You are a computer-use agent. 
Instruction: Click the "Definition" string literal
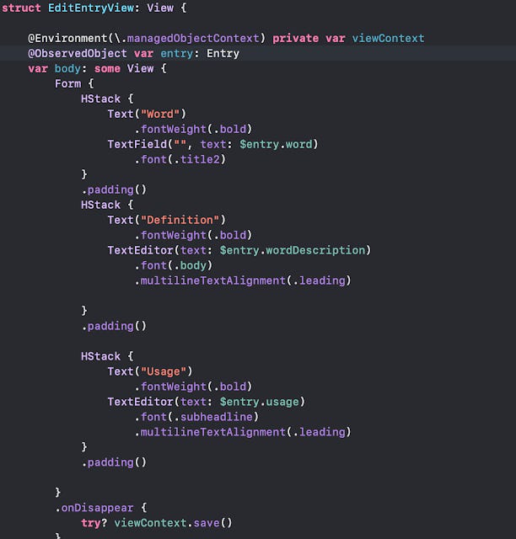pos(180,220)
